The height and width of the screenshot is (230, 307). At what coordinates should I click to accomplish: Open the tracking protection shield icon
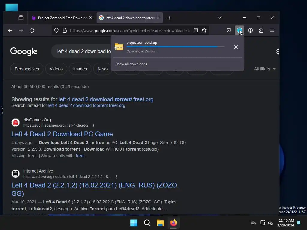(56, 30)
